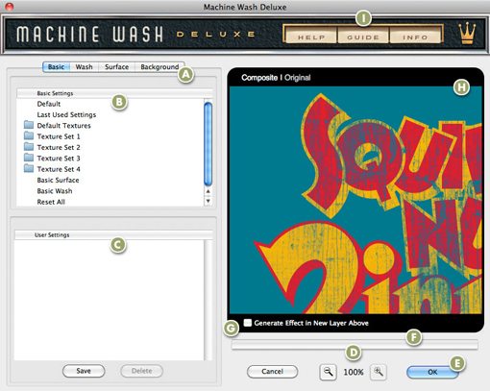Image resolution: width=490 pixels, height=391 pixels.
Task: Choose Texture Set 3 label
Action: tap(59, 159)
